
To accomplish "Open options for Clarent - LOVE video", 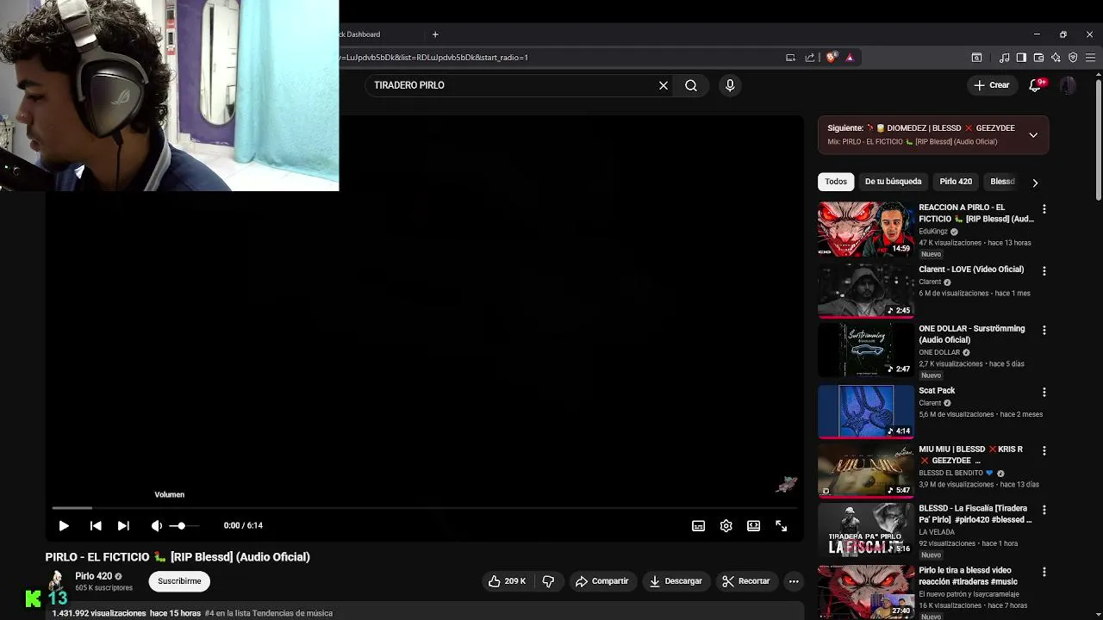I will pos(1044,271).
